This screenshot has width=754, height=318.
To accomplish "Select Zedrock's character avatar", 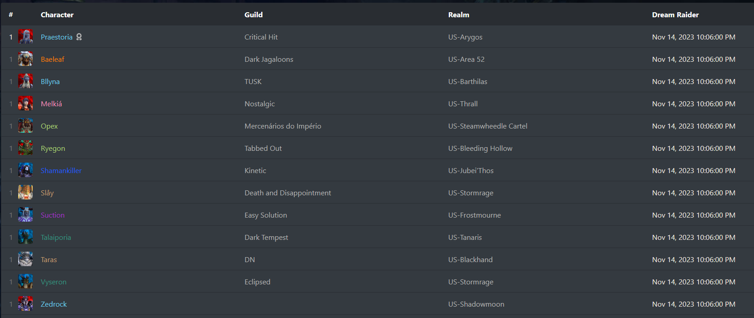I will 25,304.
